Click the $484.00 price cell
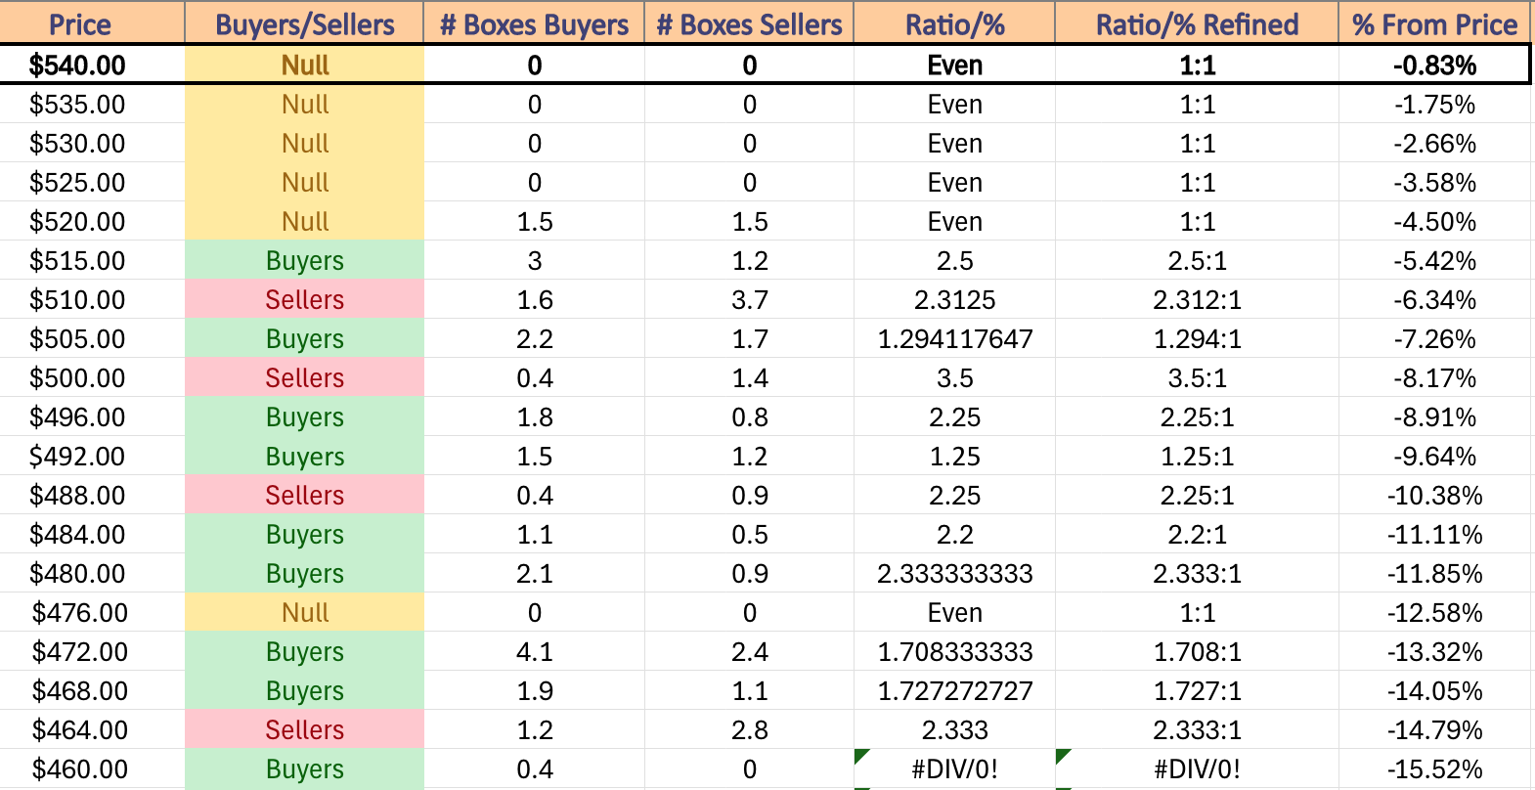Image resolution: width=1535 pixels, height=790 pixels. tap(92, 534)
